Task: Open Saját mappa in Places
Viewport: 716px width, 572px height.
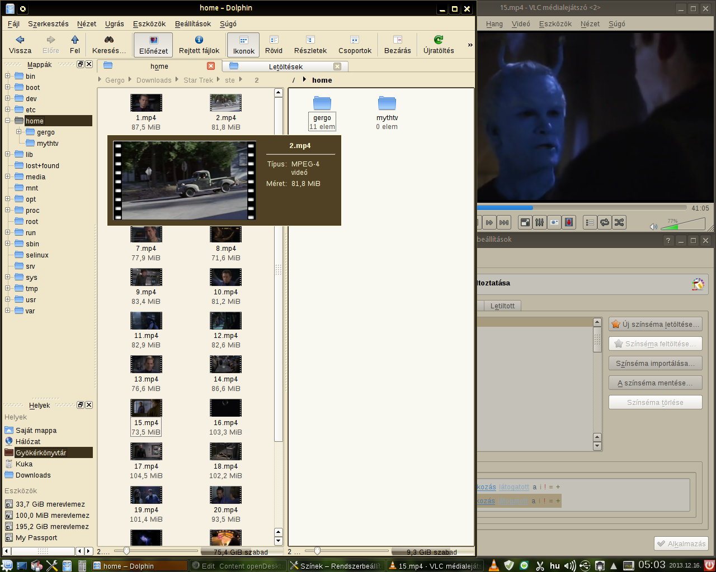Action: pyautogui.click(x=36, y=430)
